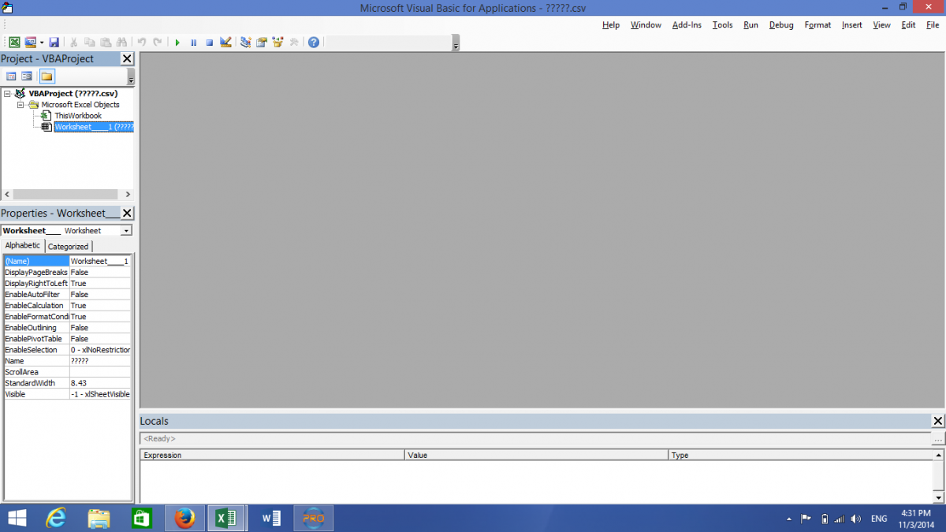Click the Copy icon in the toolbar

[89, 42]
